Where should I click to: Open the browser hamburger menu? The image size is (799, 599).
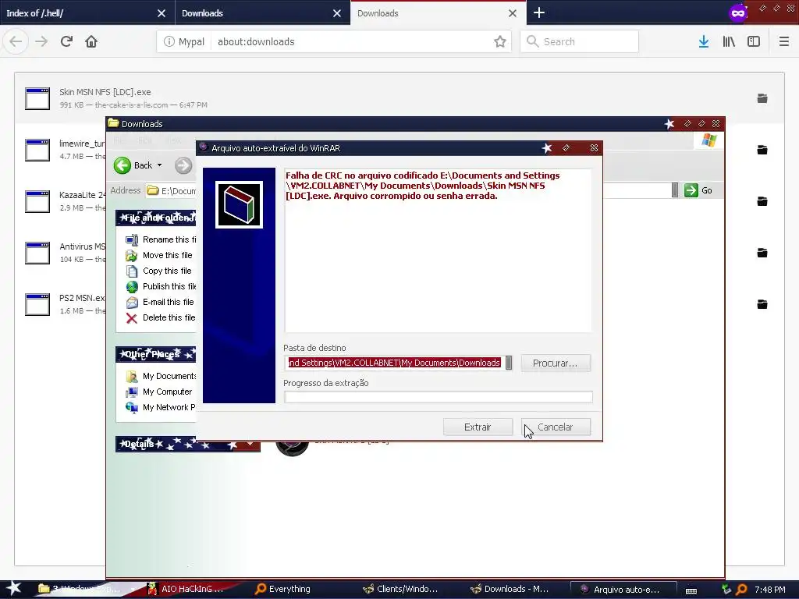pos(783,42)
